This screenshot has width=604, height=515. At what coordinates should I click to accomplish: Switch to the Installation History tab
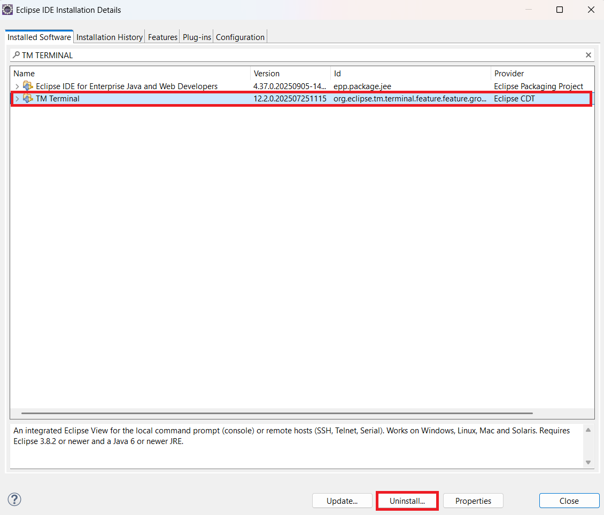(x=109, y=37)
